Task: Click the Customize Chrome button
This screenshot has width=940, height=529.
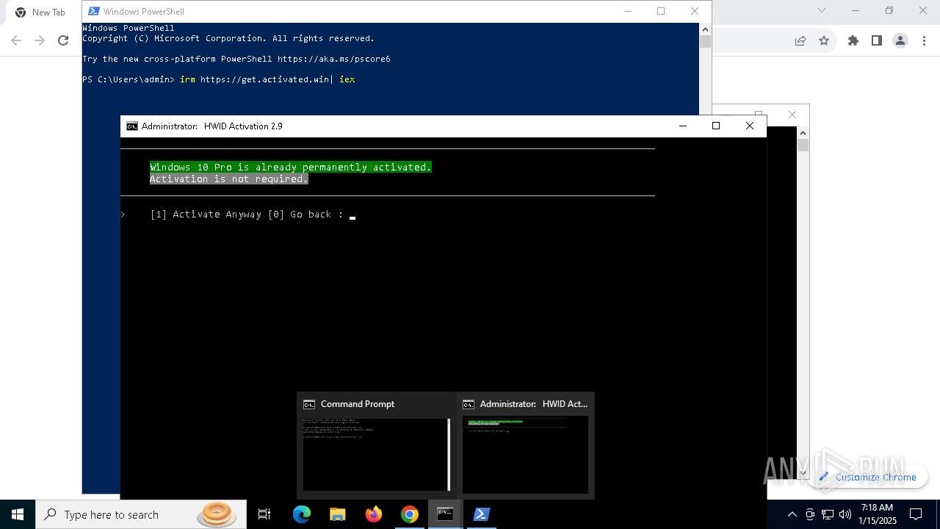Action: click(868, 477)
